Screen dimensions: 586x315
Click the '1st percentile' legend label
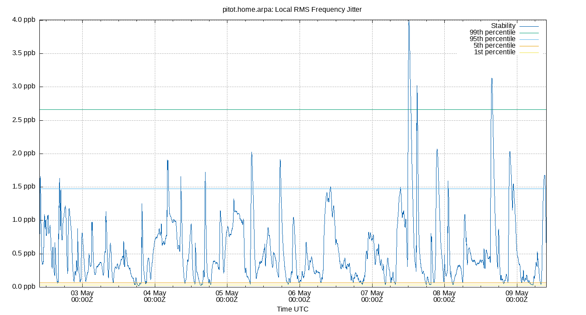click(495, 52)
